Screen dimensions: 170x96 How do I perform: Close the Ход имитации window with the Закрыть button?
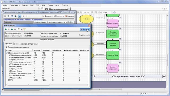(x=85, y=29)
